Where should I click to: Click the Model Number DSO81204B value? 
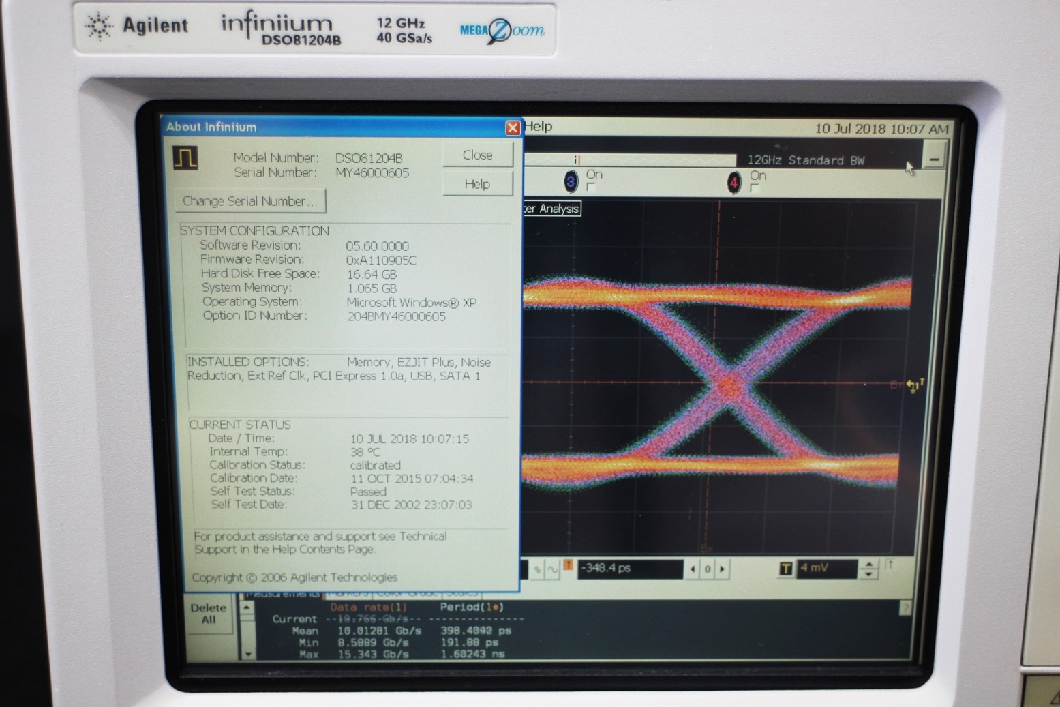pyautogui.click(x=369, y=158)
